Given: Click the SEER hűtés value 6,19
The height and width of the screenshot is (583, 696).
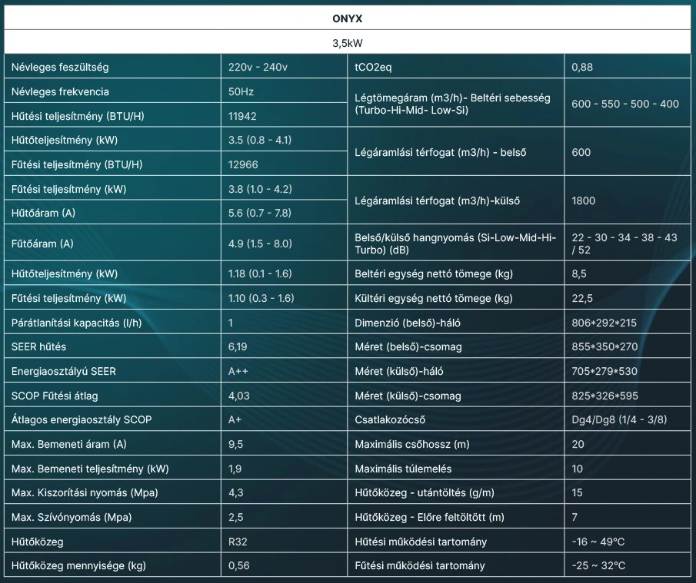Looking at the screenshot, I should (x=238, y=347).
